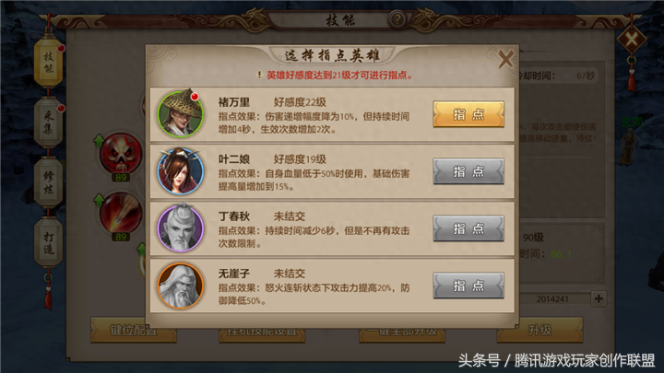Image resolution: width=664 pixels, height=373 pixels.
Task: Click the 叶二娘 hero portrait
Action: pyautogui.click(x=181, y=171)
